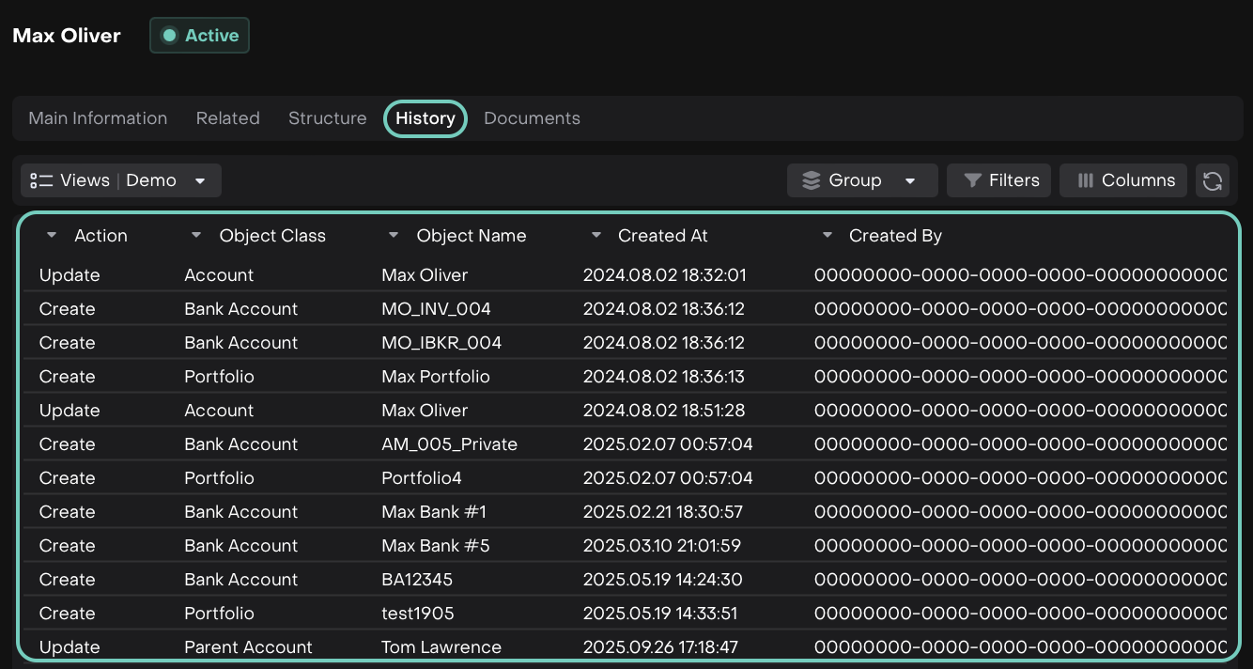Switch to the Main Information tab
The width and height of the screenshot is (1253, 669).
(98, 118)
